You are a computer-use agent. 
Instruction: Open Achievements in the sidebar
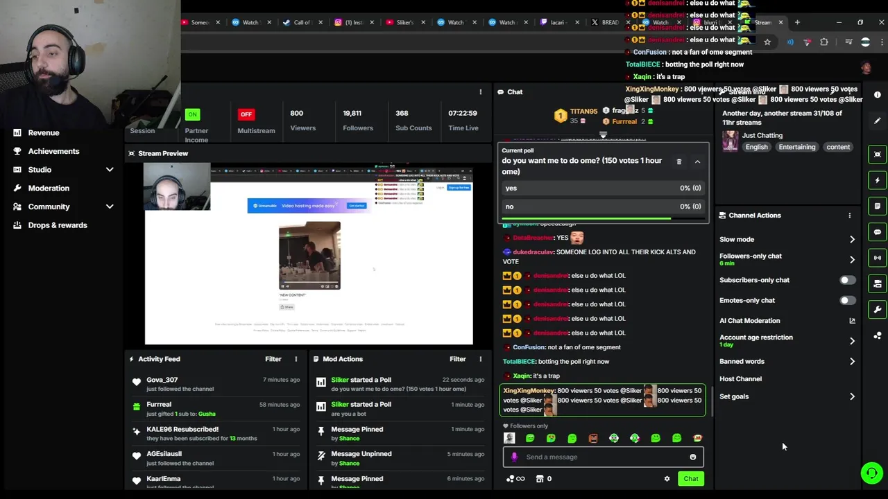53,151
